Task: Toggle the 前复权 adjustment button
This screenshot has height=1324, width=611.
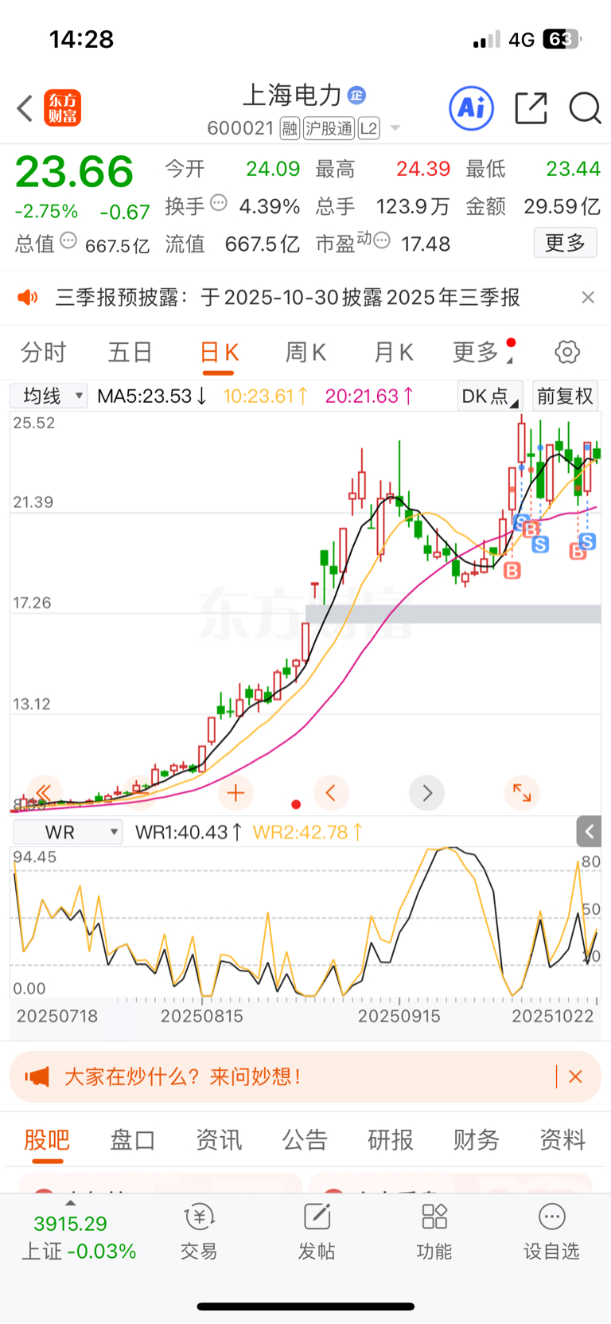Action: [565, 396]
